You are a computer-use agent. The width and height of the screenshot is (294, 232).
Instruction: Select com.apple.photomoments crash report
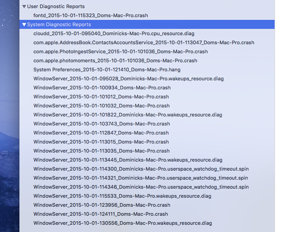tap(115, 60)
